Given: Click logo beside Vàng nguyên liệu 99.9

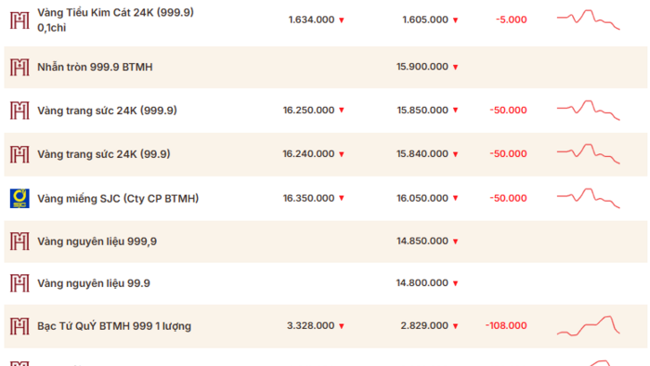Looking at the screenshot, I should point(19,283).
